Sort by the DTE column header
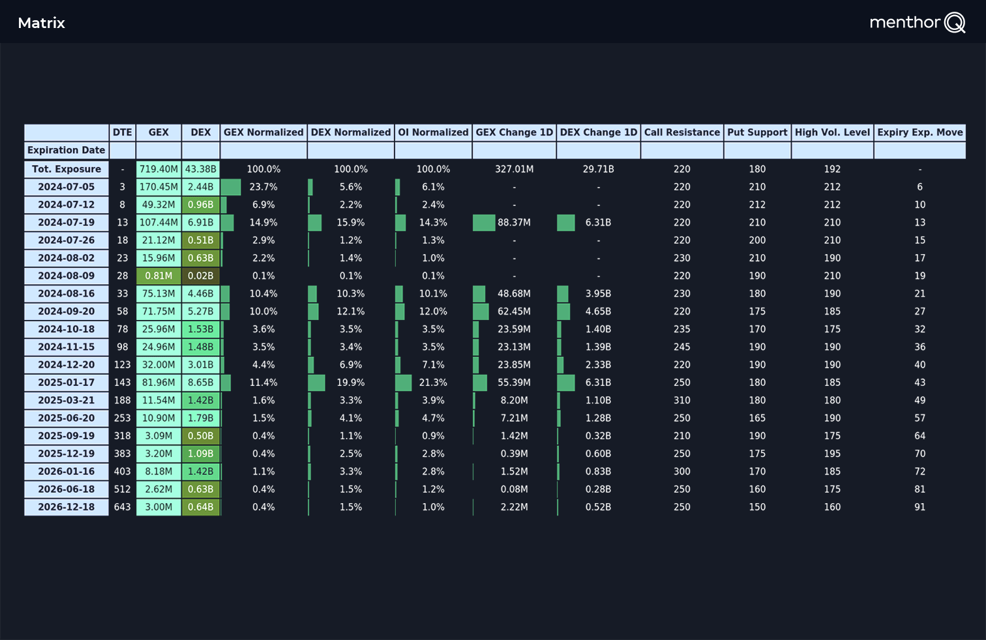986x640 pixels. point(122,132)
